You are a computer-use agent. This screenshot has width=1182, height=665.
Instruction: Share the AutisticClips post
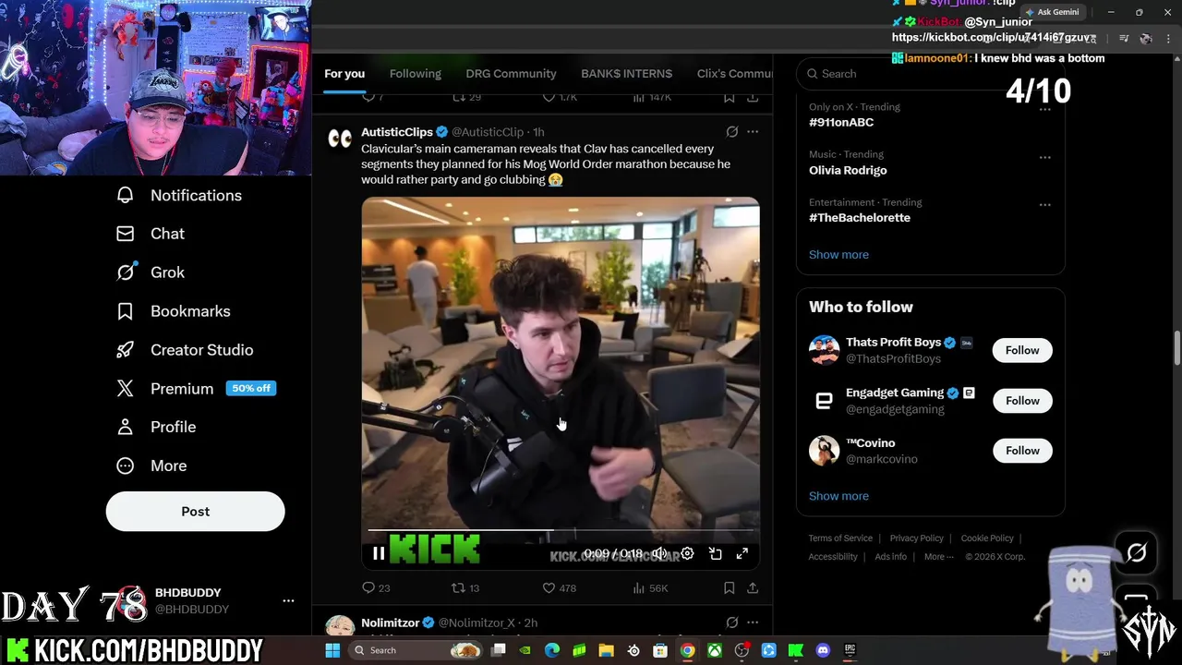click(x=753, y=587)
